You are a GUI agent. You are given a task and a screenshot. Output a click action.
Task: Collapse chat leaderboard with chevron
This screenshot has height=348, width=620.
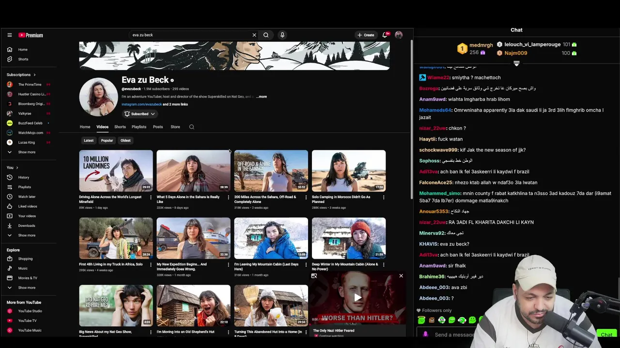click(x=516, y=63)
